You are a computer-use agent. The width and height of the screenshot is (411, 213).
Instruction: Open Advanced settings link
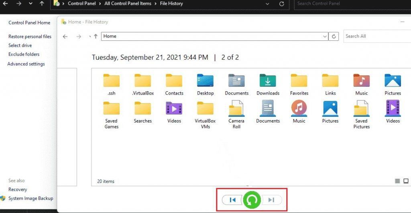click(26, 64)
